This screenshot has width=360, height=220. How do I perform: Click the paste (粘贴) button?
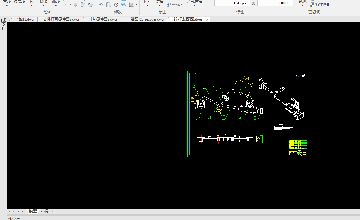click(x=303, y=2)
